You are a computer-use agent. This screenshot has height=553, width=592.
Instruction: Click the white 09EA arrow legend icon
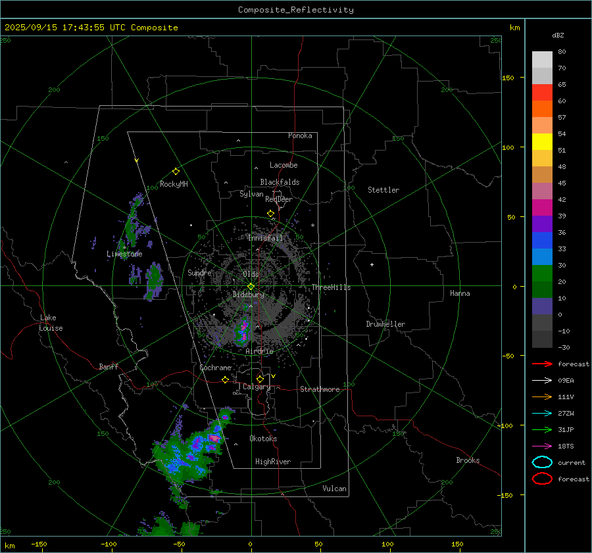point(542,381)
